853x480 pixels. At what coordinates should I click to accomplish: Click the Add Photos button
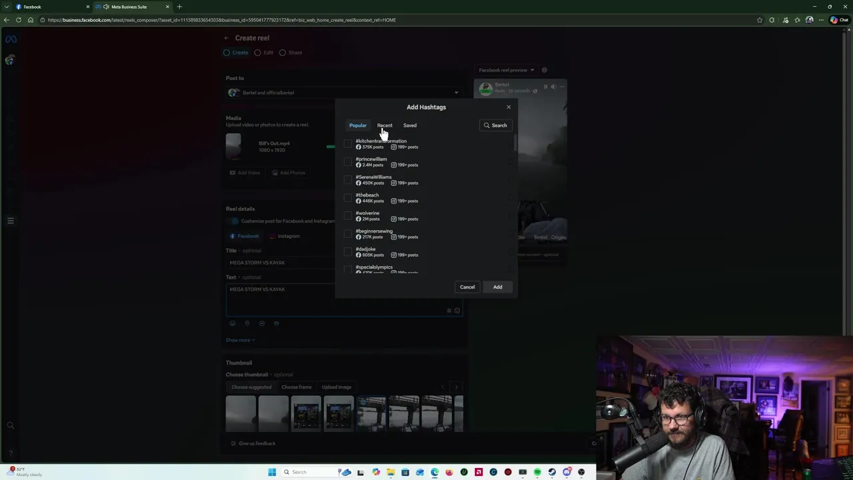click(x=289, y=173)
